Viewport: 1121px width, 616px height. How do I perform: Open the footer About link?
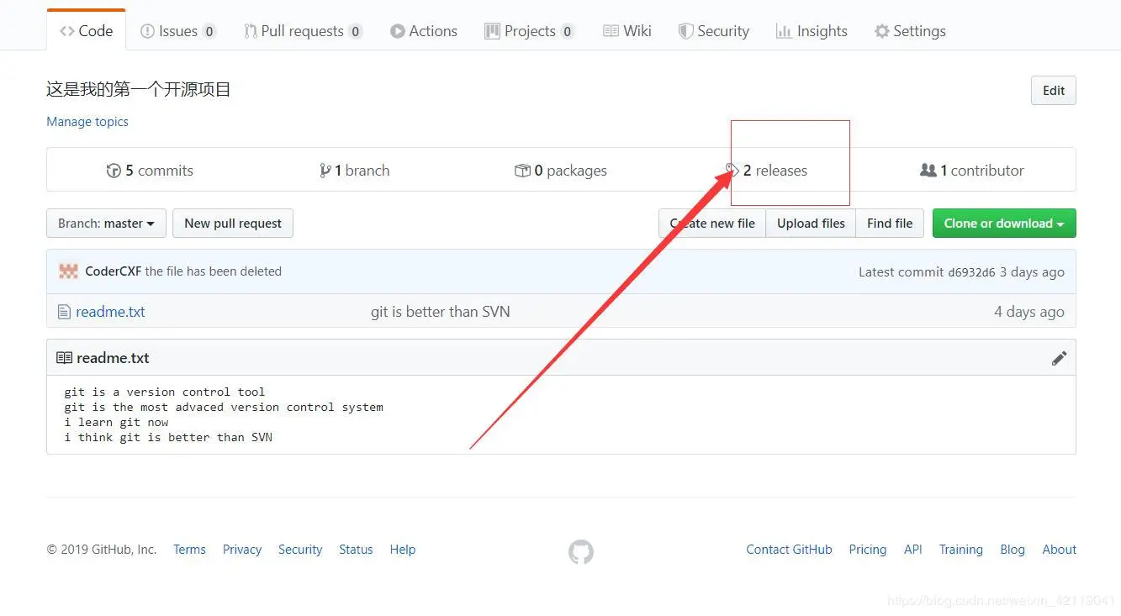pos(1060,550)
